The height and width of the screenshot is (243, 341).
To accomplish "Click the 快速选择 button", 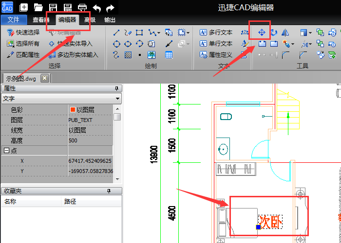I will tap(23, 33).
